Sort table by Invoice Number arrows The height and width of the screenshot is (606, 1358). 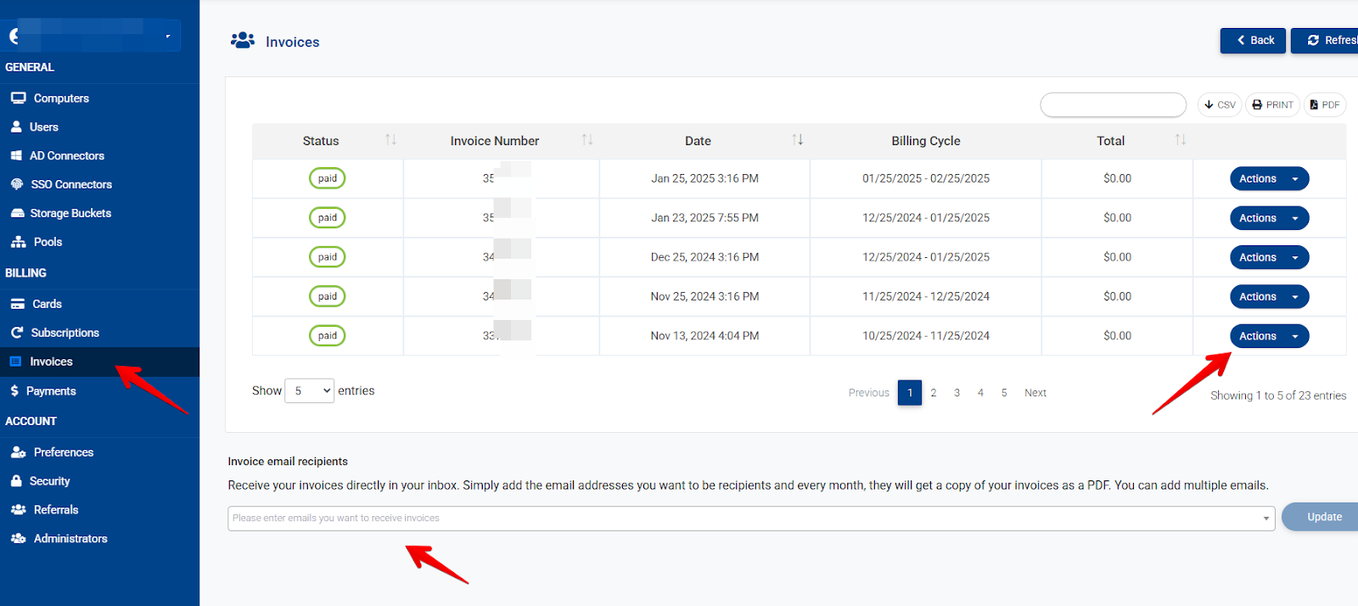tap(586, 140)
